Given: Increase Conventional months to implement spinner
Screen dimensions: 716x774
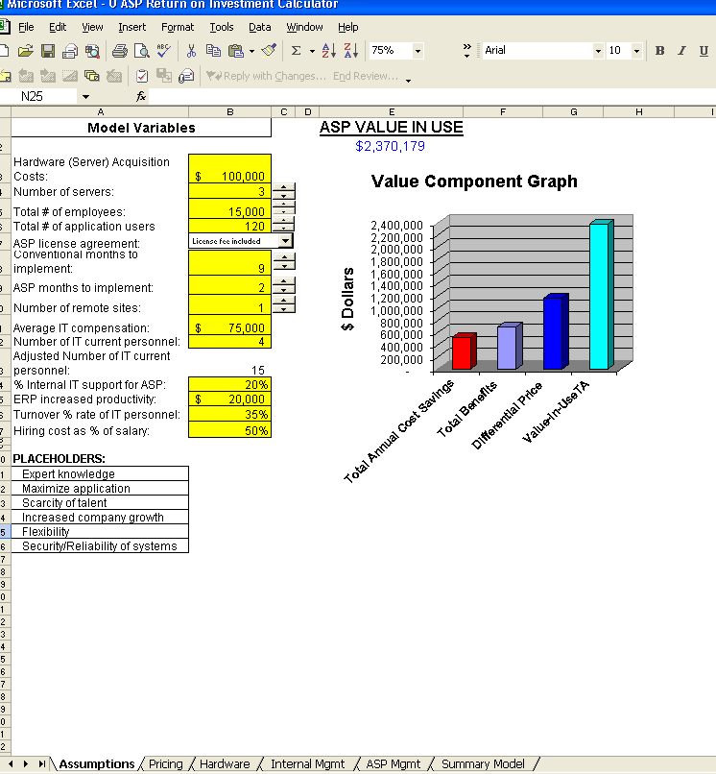Looking at the screenshot, I should pos(284,256).
